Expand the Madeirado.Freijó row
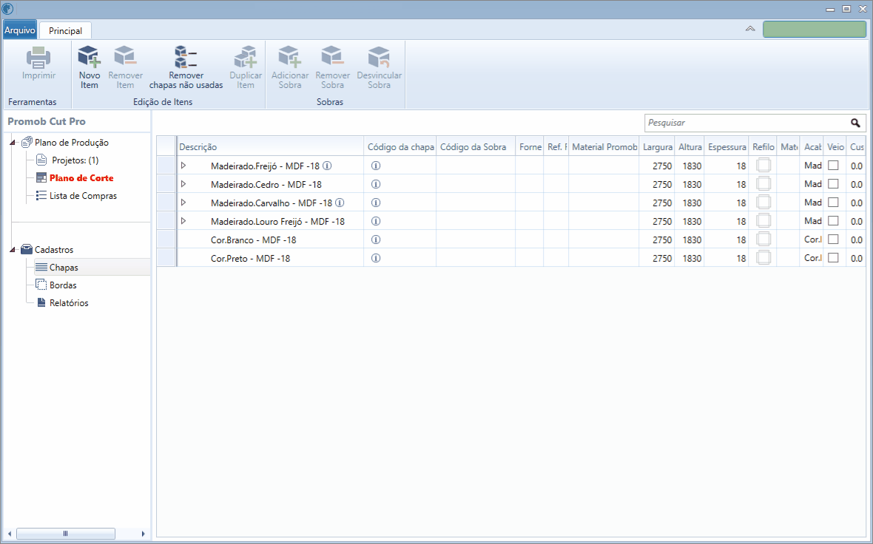The width and height of the screenshot is (873, 544). pyautogui.click(x=183, y=166)
